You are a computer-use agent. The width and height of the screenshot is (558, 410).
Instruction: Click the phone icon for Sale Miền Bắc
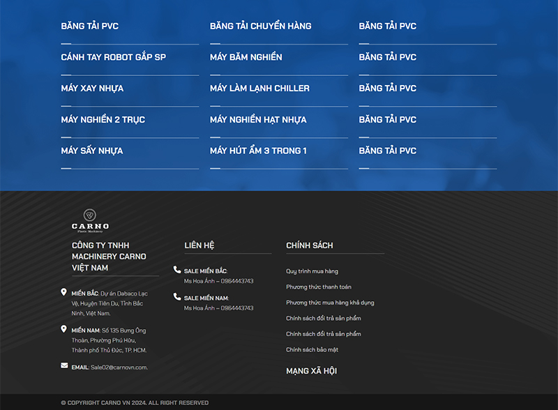(x=177, y=270)
